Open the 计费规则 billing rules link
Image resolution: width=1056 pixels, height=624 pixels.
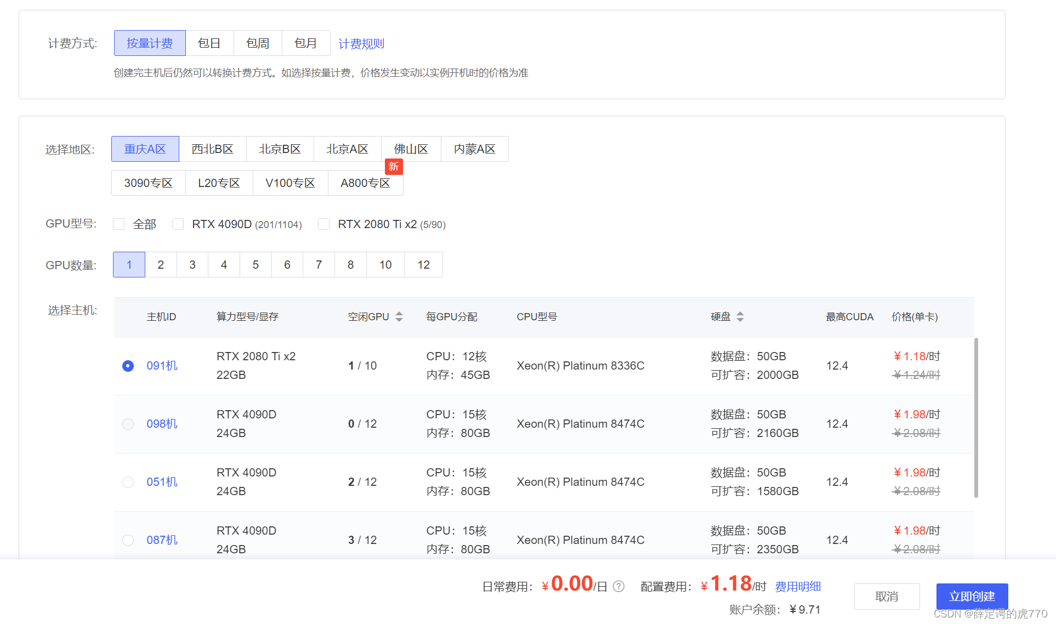click(x=361, y=44)
